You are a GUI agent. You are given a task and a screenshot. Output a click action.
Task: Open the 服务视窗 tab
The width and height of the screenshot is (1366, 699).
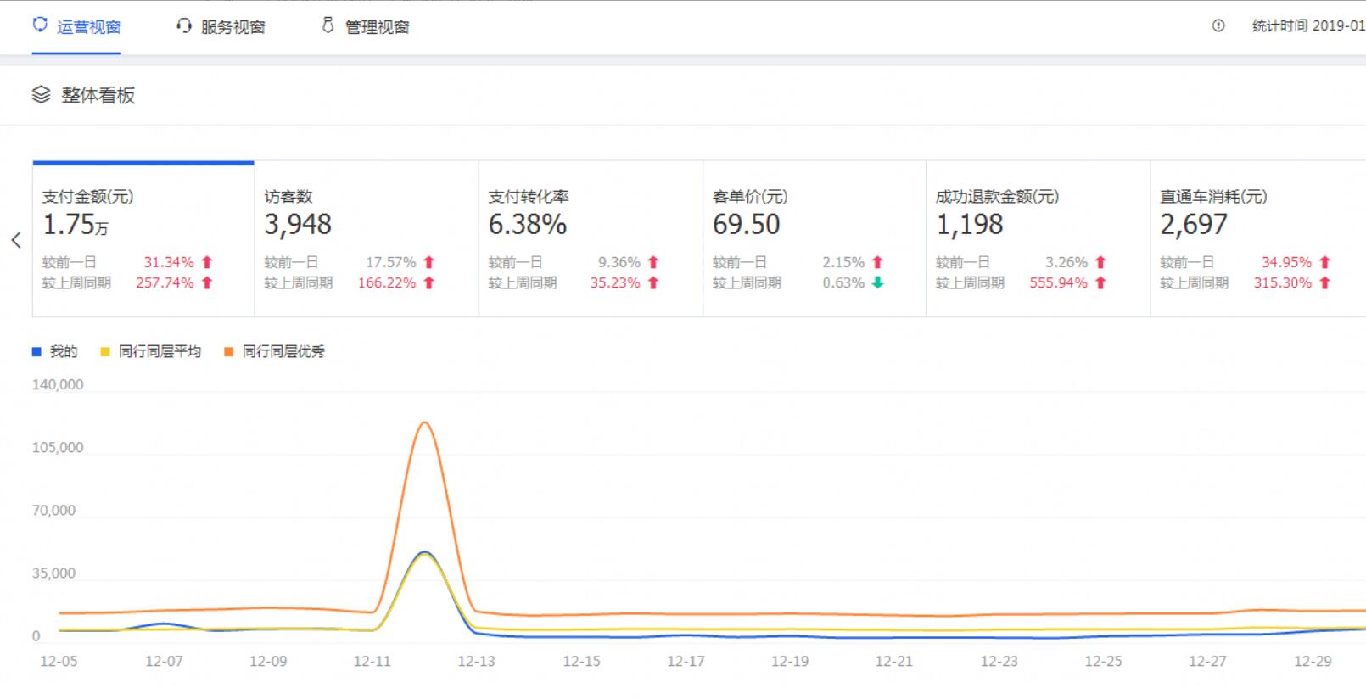[221, 27]
